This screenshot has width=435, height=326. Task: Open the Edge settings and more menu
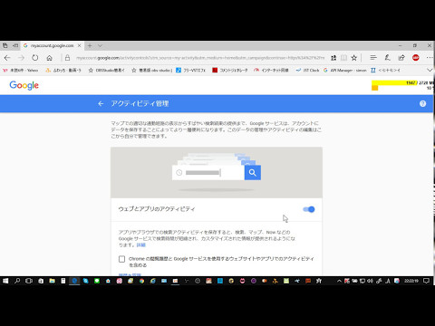coord(430,58)
